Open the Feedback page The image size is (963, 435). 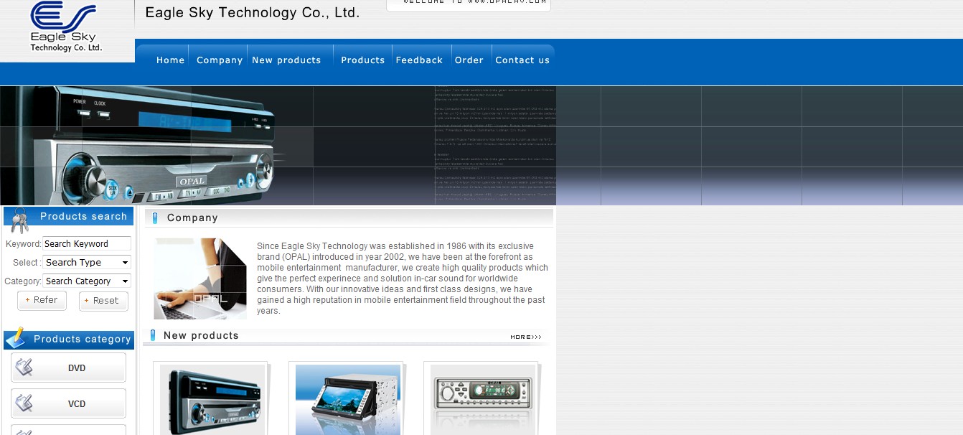[x=419, y=60]
